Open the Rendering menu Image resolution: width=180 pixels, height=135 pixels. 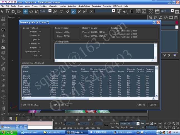point(96,6)
